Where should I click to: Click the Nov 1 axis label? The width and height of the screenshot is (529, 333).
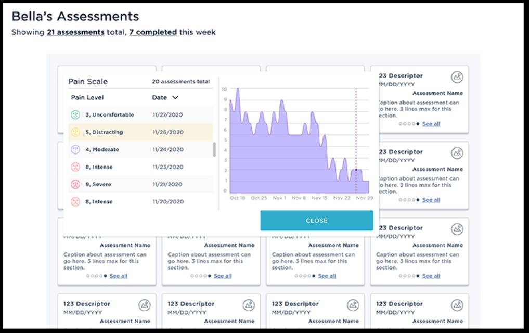pyautogui.click(x=279, y=198)
